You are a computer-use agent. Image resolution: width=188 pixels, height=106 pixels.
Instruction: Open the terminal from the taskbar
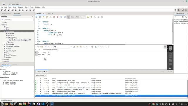point(16,104)
